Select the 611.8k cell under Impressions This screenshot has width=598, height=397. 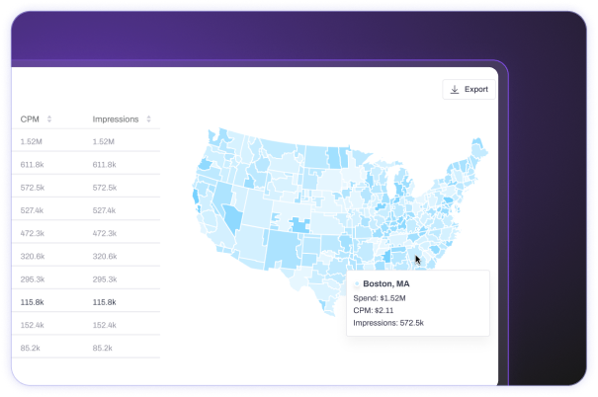coord(106,165)
